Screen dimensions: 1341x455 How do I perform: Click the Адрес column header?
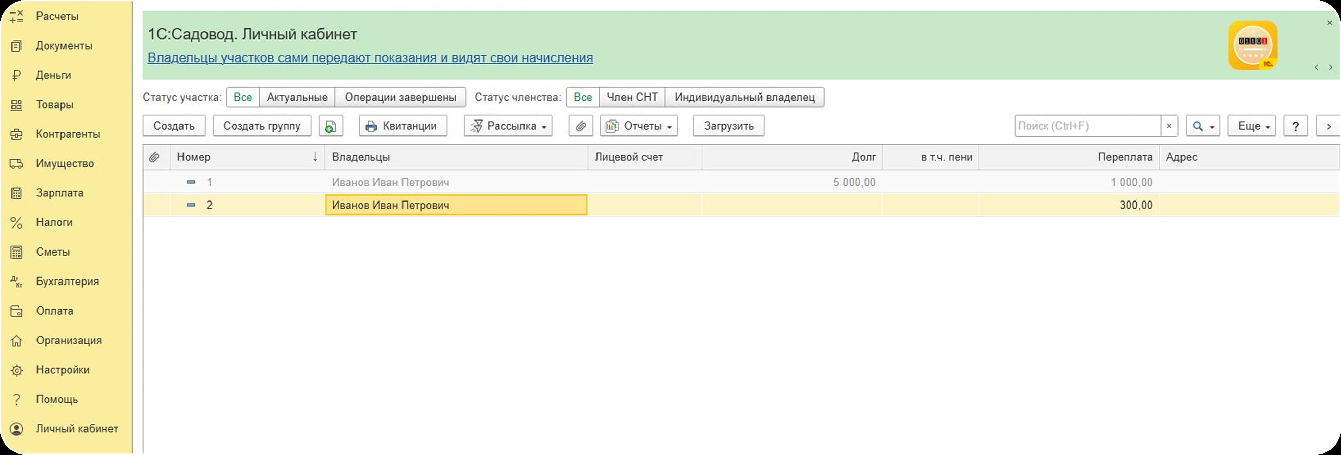click(x=1249, y=157)
